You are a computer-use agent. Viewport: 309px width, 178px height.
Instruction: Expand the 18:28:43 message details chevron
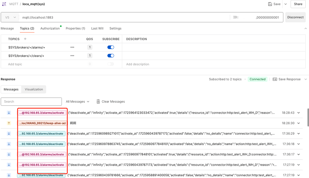pyautogui.click(x=298, y=112)
